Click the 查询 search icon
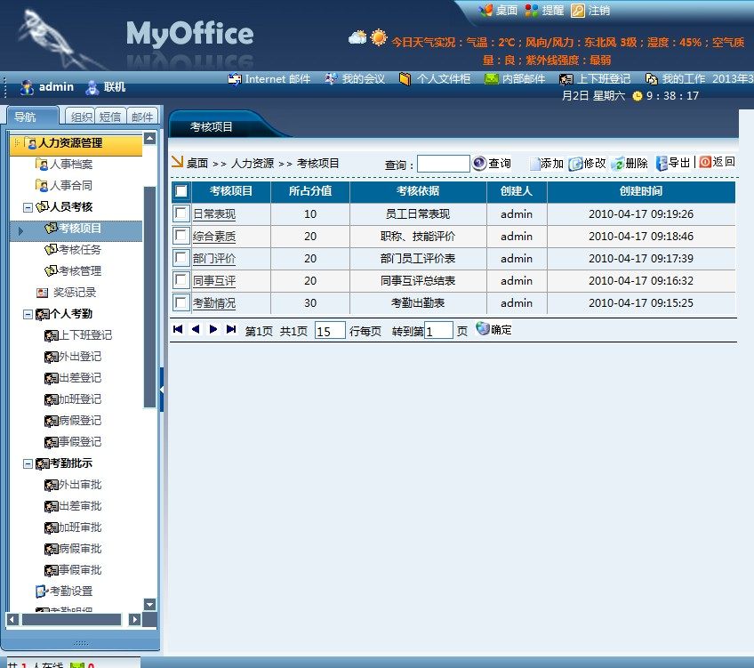 (x=480, y=163)
